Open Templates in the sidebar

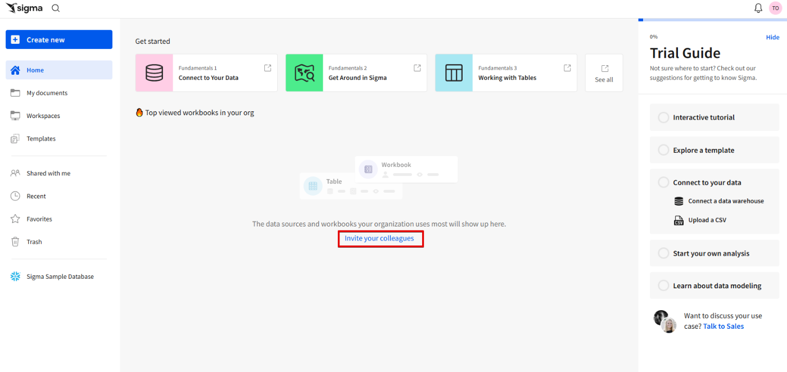59,139
